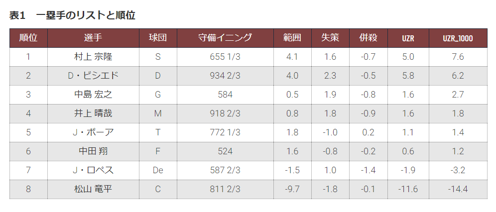
Task: Click player name 中田 翔
Action: tap(93, 151)
